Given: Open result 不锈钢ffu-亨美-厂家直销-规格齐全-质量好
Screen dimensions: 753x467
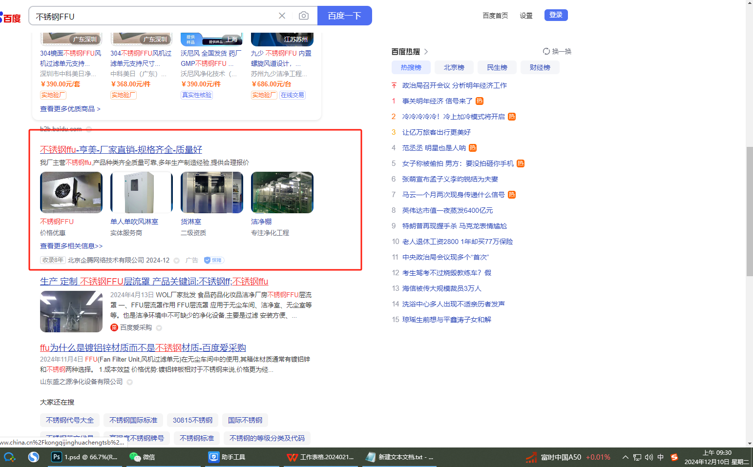Looking at the screenshot, I should [x=121, y=149].
